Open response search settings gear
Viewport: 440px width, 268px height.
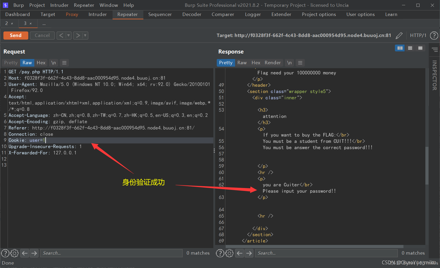229,253
